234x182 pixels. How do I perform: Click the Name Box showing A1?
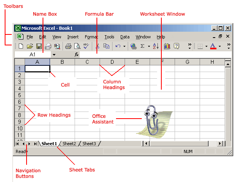32,55
